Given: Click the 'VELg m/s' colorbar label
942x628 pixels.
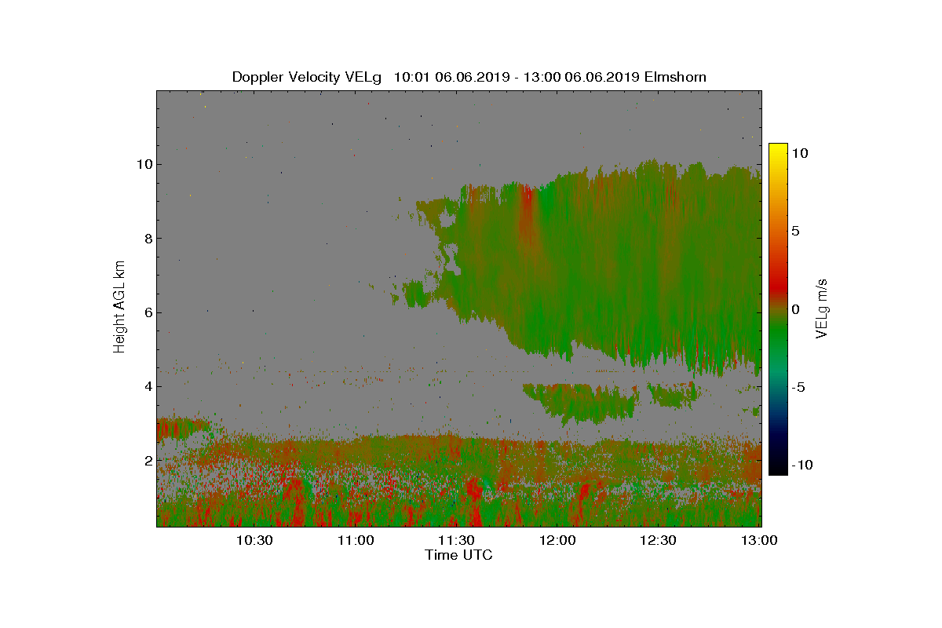Looking at the screenshot, I should click(x=822, y=308).
